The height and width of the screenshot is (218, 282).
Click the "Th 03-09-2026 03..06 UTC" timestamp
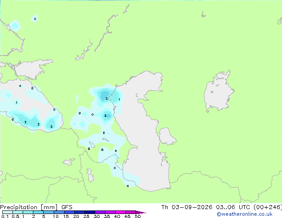(206, 207)
